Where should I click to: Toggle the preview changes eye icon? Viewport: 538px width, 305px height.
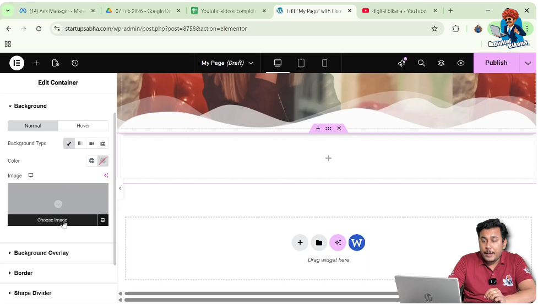click(x=461, y=63)
